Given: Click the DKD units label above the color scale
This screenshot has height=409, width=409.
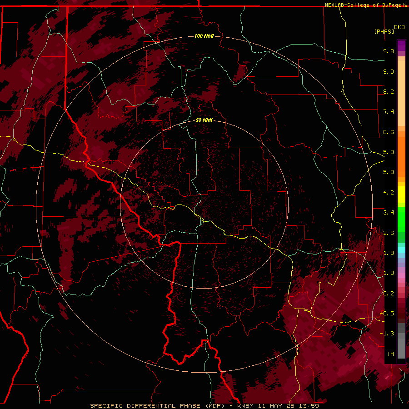Looking at the screenshot, I should pyautogui.click(x=399, y=27).
